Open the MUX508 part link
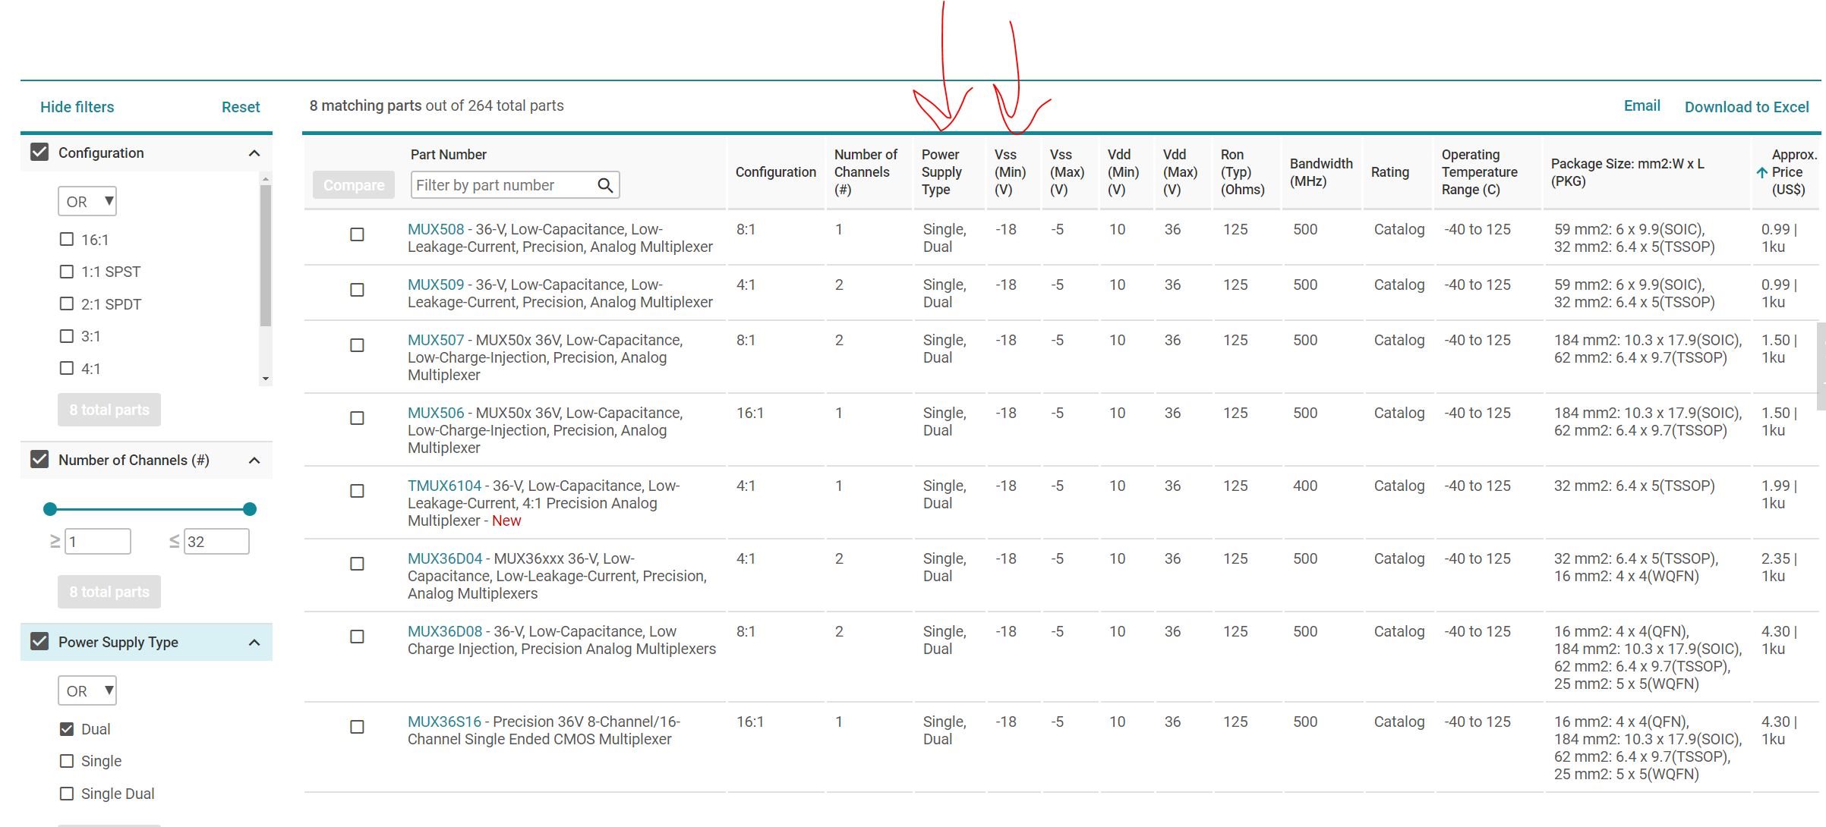 pos(436,229)
